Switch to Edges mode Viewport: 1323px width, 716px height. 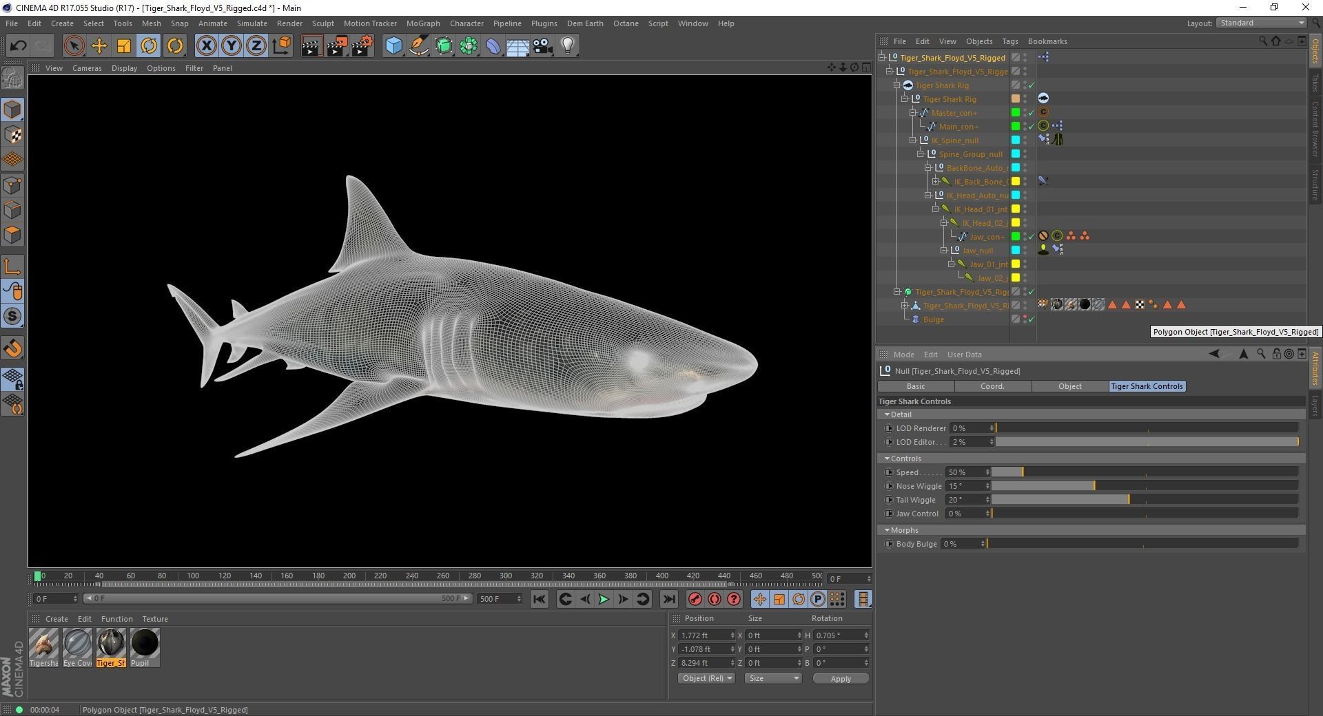click(x=12, y=210)
